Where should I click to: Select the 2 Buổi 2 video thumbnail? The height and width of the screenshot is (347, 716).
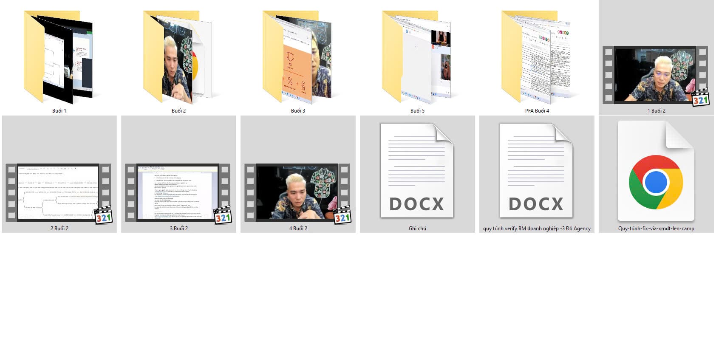point(59,193)
